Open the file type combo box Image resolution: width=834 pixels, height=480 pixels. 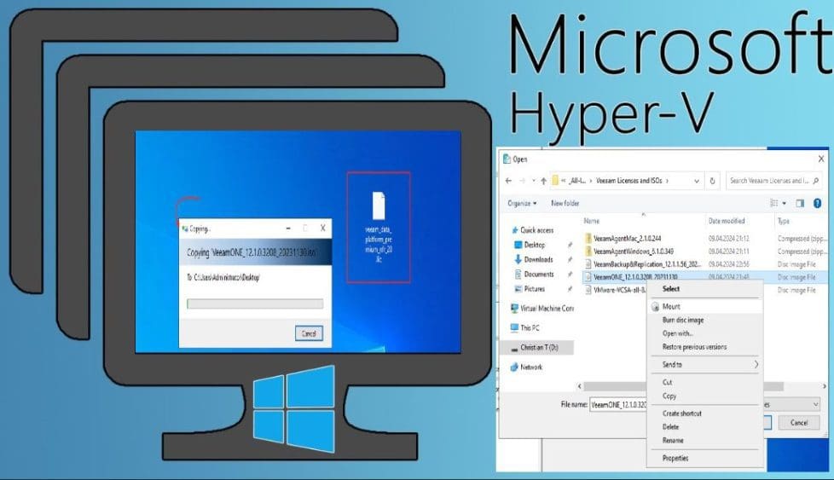click(791, 404)
